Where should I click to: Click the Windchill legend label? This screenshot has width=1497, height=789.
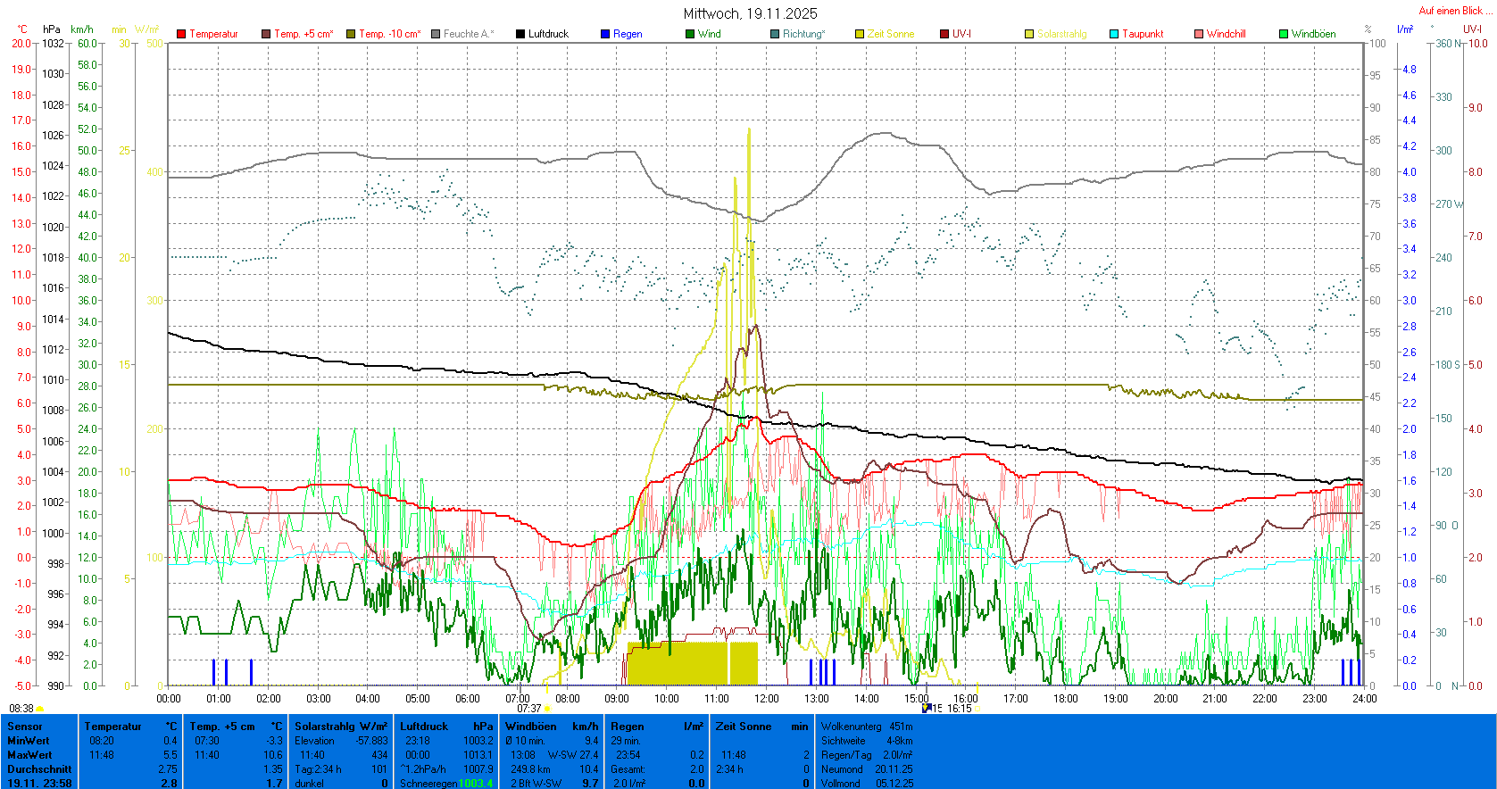(1226, 34)
